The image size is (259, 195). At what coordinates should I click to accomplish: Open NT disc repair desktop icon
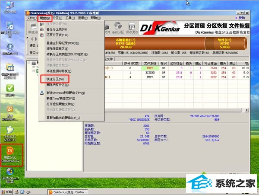pyautogui.click(x=10, y=29)
